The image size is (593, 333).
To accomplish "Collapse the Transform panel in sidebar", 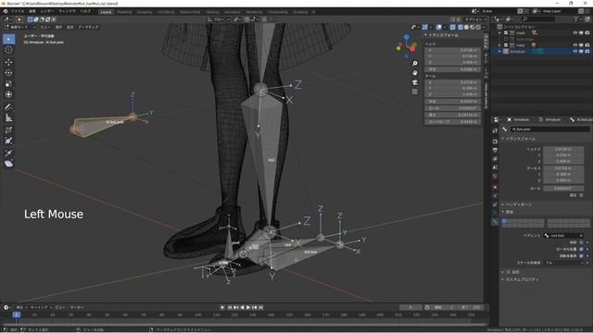I will (426, 35).
